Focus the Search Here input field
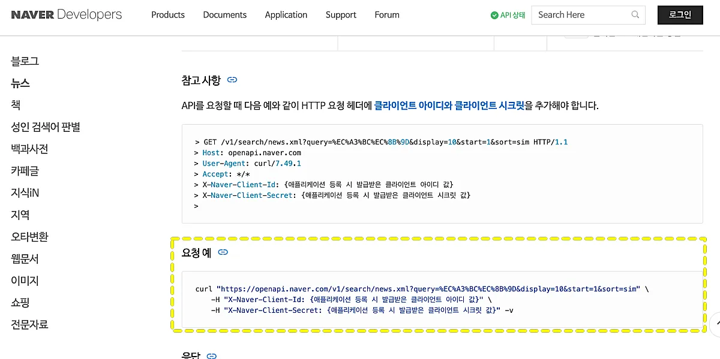720x359 pixels. click(x=588, y=15)
